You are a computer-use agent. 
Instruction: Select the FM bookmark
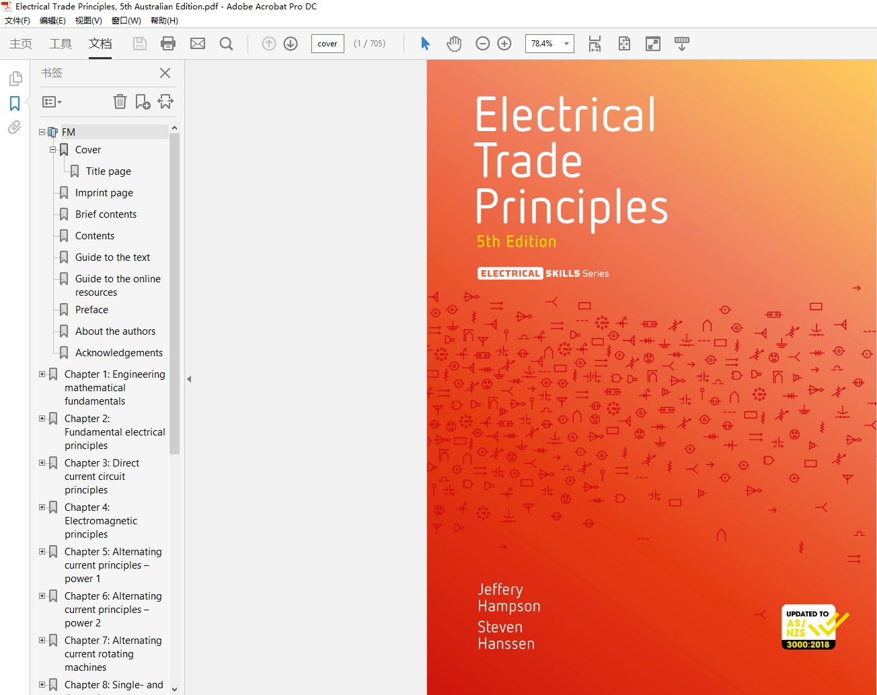[69, 132]
